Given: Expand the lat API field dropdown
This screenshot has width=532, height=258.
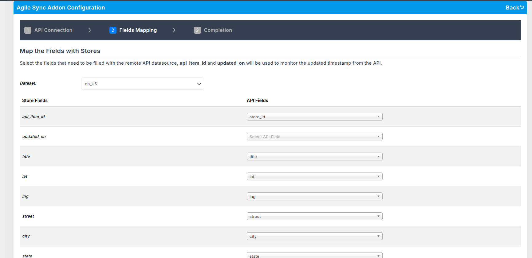Looking at the screenshot, I should (x=314, y=176).
